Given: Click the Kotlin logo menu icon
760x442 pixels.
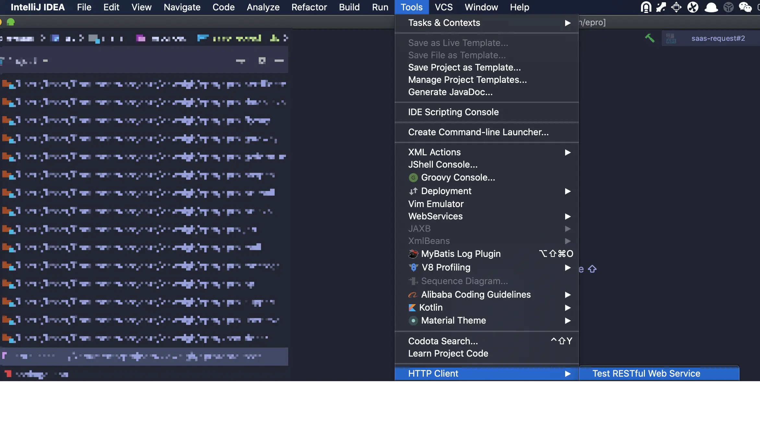Looking at the screenshot, I should pos(412,308).
